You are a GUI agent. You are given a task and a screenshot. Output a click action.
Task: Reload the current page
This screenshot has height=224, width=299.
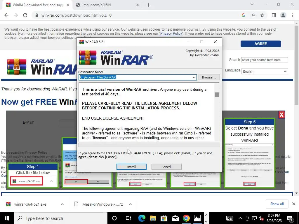tap(25, 15)
